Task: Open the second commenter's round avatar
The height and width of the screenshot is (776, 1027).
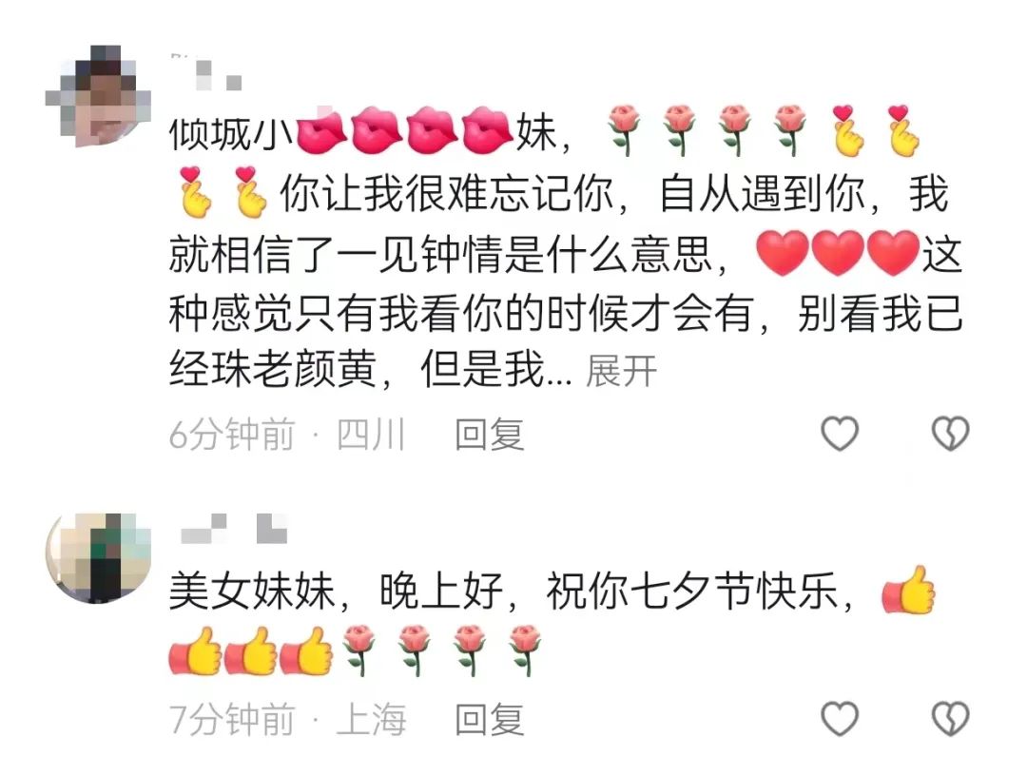Action: (98, 558)
